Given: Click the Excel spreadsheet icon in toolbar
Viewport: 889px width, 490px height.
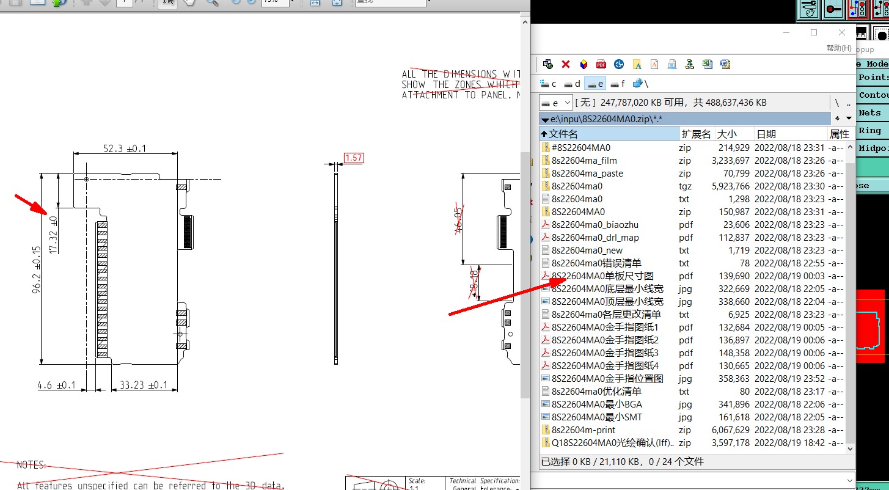Looking at the screenshot, I should 708,64.
